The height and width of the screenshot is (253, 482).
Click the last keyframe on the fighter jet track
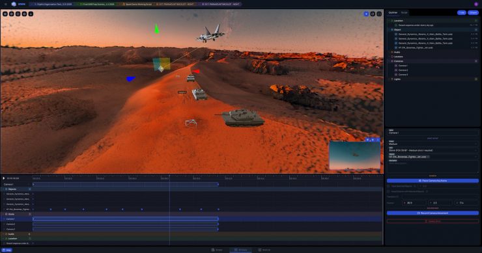coord(219,209)
